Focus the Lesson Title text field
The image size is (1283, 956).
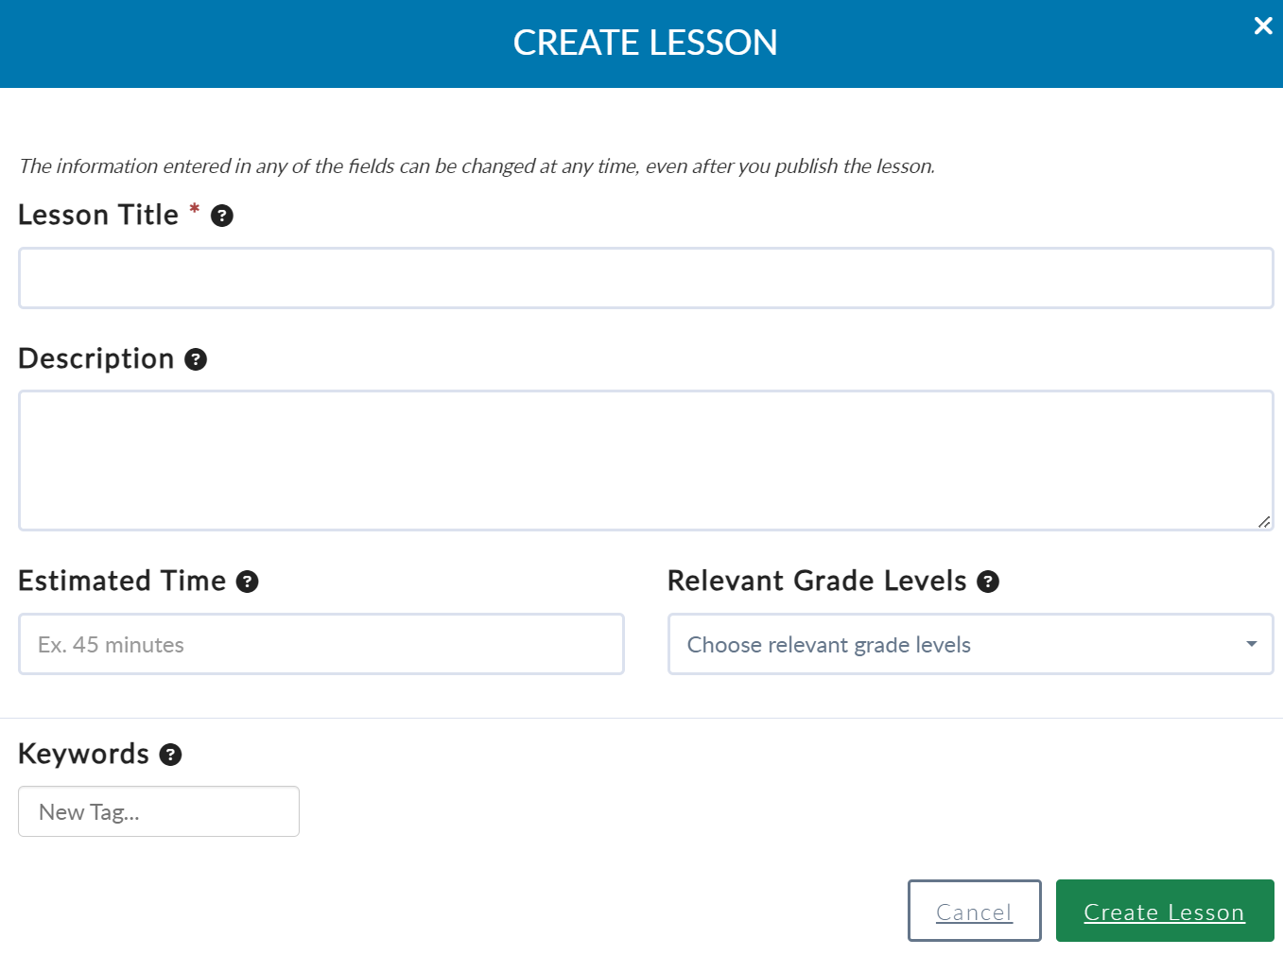(x=646, y=278)
